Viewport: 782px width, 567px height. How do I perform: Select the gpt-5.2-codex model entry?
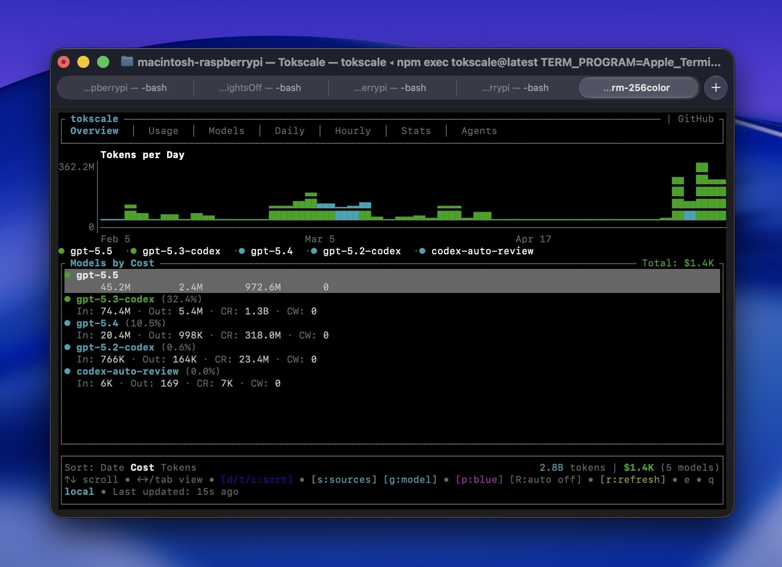[x=392, y=353]
